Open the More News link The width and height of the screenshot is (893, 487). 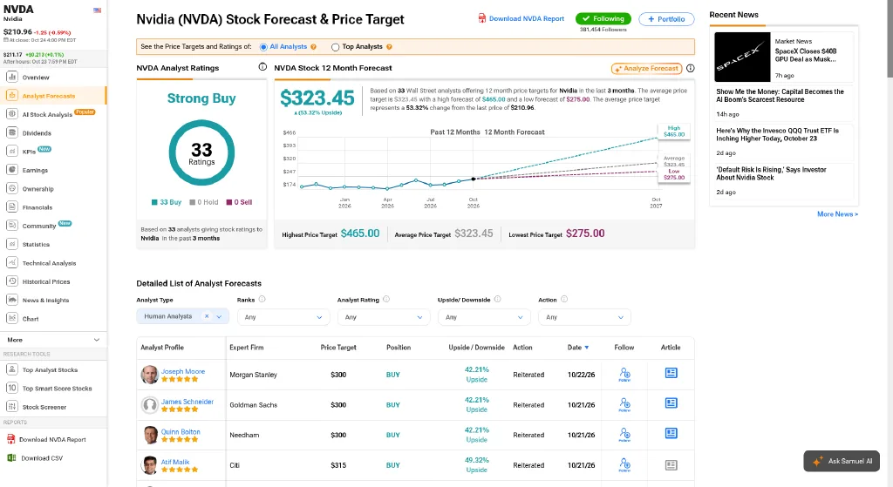point(837,214)
